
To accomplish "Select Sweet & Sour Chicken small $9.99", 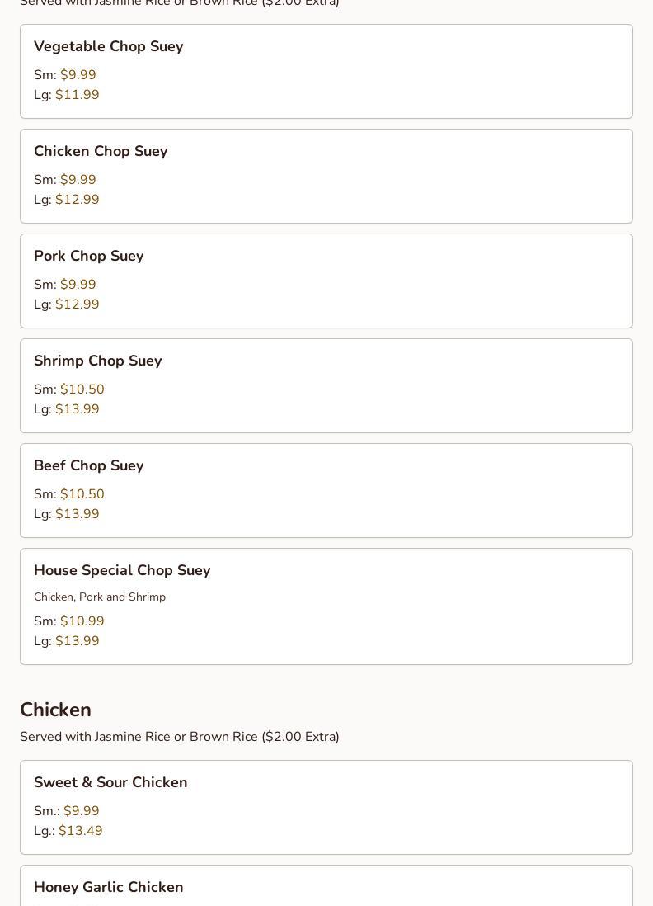I will point(82,810).
